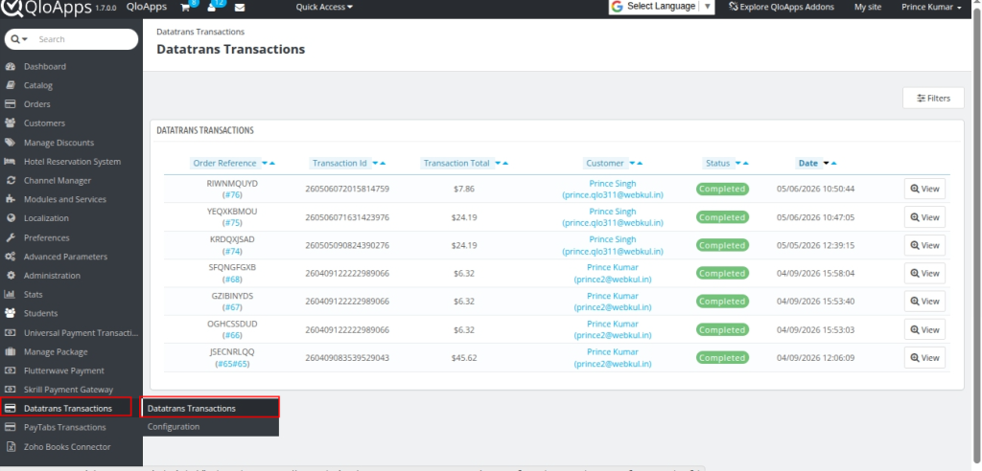Open the shopping cart icon in top bar
The width and height of the screenshot is (982, 471).
185,7
